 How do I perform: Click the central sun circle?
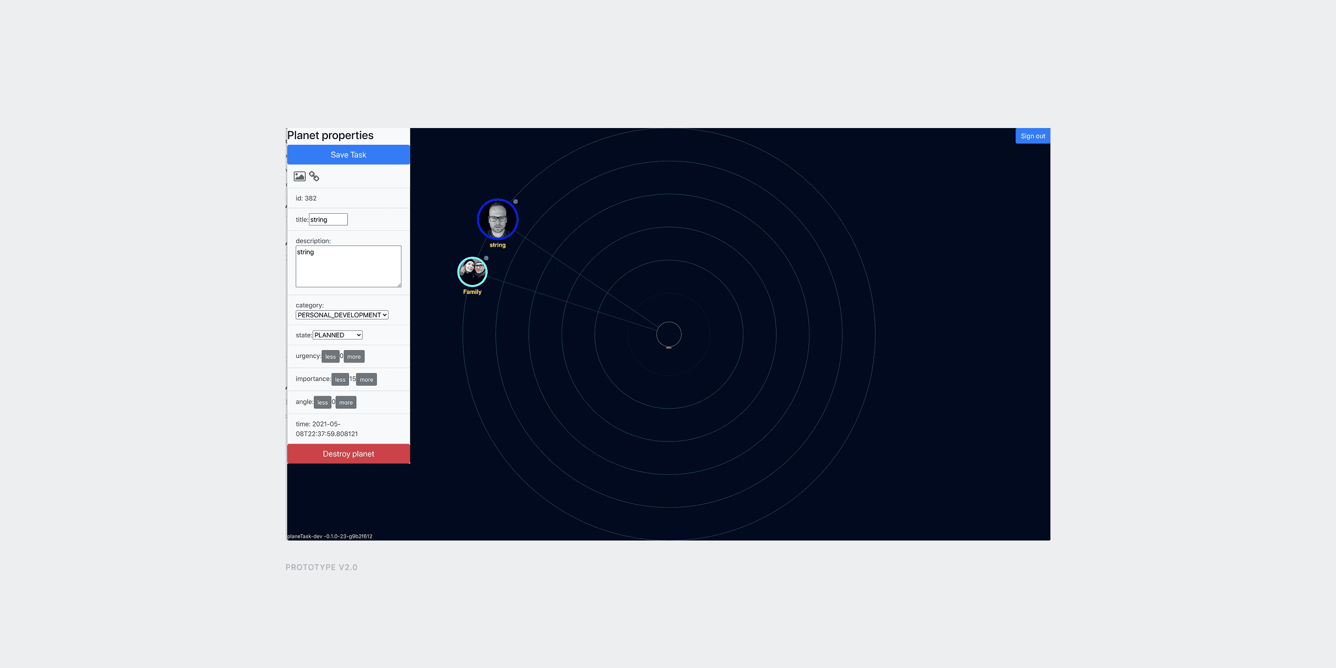[x=669, y=334]
